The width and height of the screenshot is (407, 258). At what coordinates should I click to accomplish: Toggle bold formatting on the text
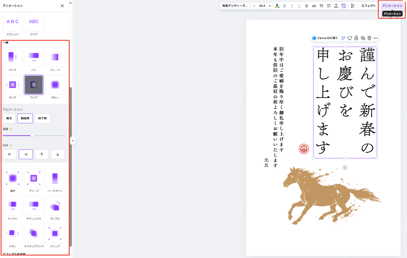click(285, 6)
